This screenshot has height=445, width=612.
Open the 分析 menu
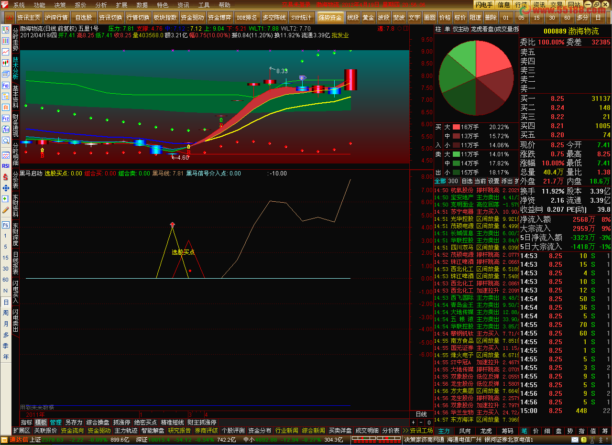pyautogui.click(x=101, y=5)
